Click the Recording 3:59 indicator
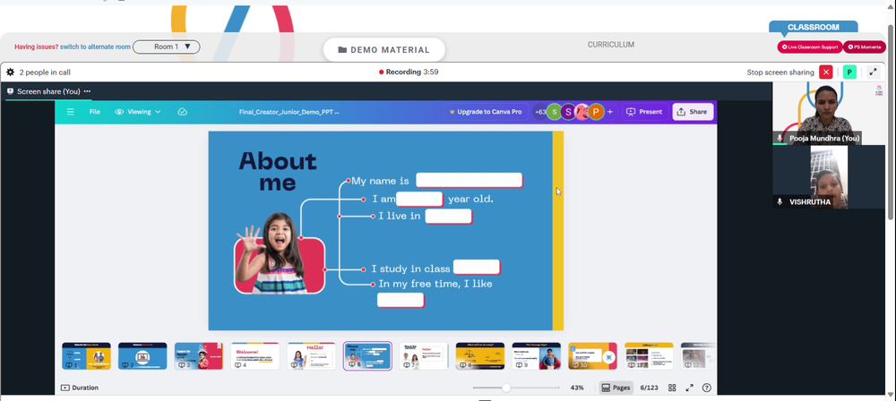This screenshot has height=401, width=896. click(409, 72)
